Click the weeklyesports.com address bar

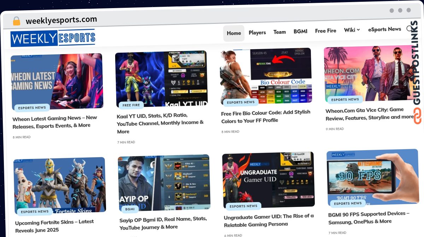point(61,20)
